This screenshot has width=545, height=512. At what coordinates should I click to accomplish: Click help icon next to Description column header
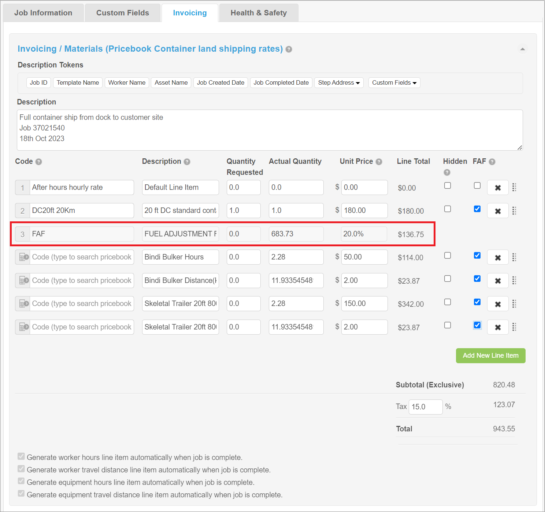click(x=187, y=162)
